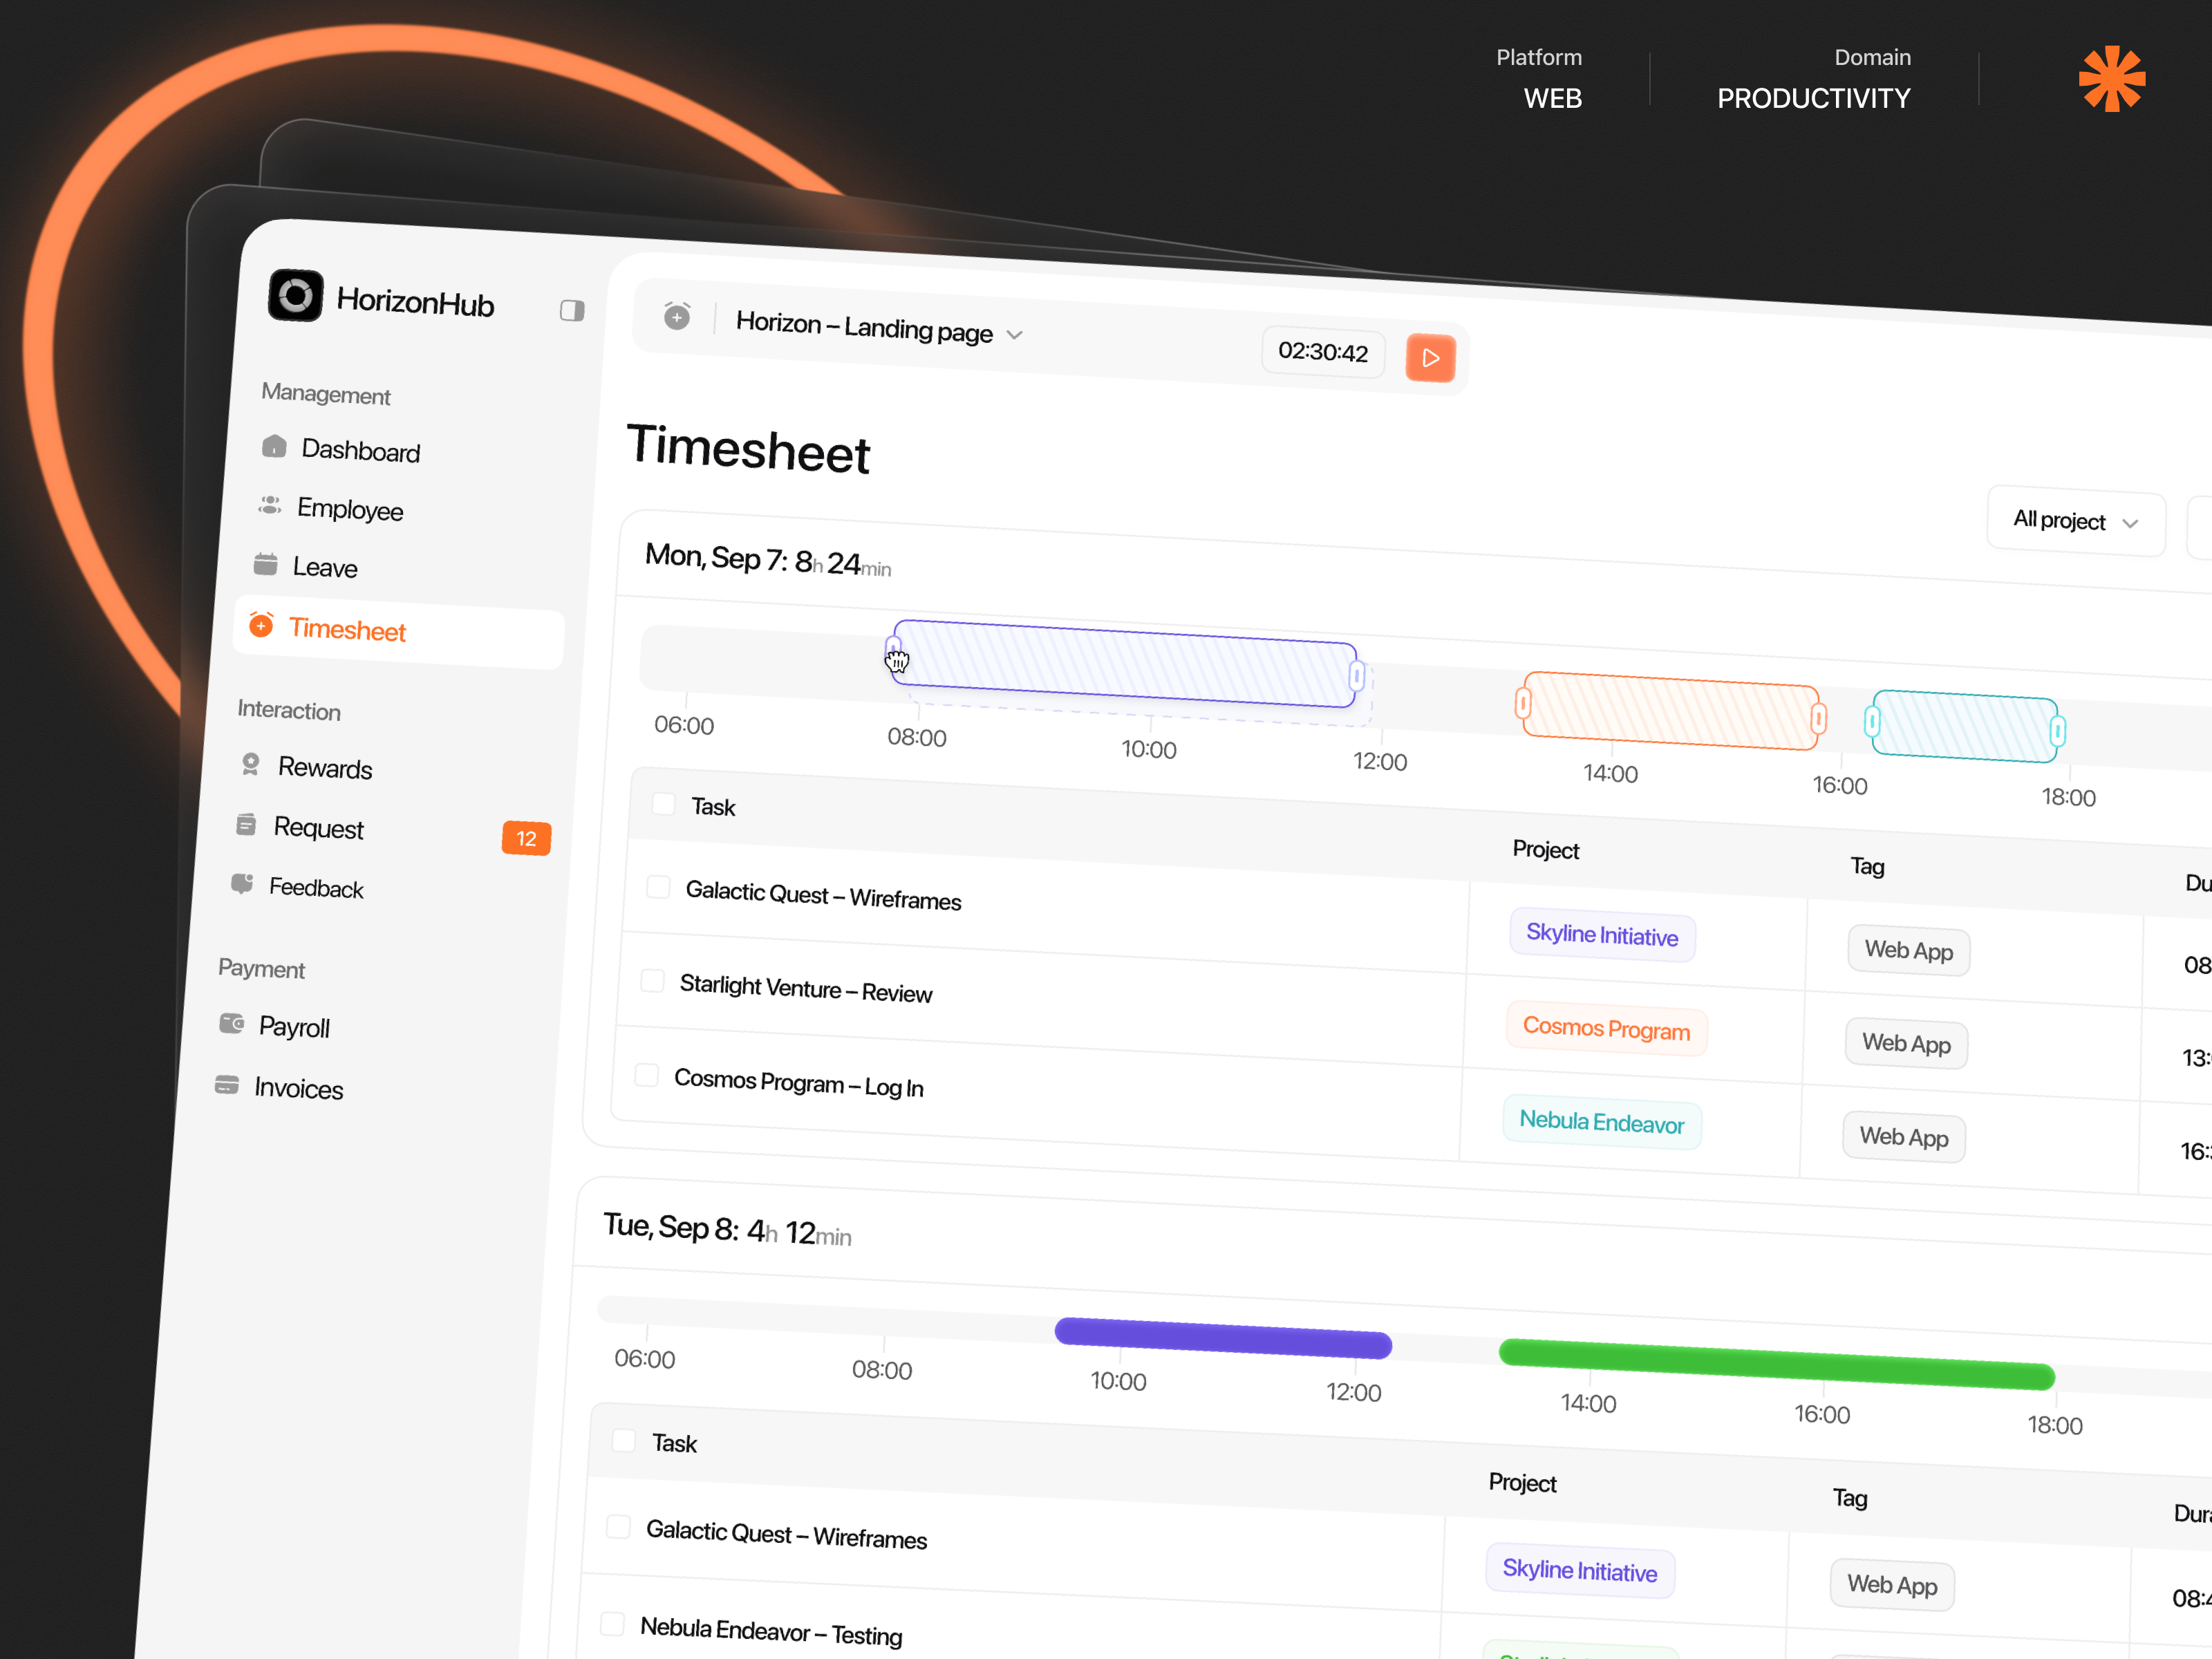Viewport: 2212px width, 1659px height.
Task: Check Galactic Quest – Wireframes on Mon Sep 7
Action: [x=658, y=886]
